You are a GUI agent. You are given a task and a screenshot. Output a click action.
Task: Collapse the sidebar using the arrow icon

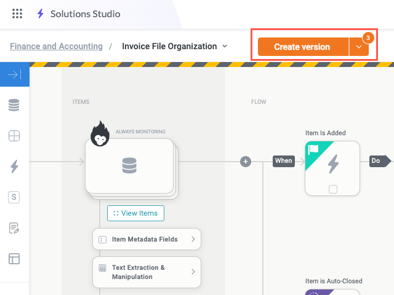point(14,75)
